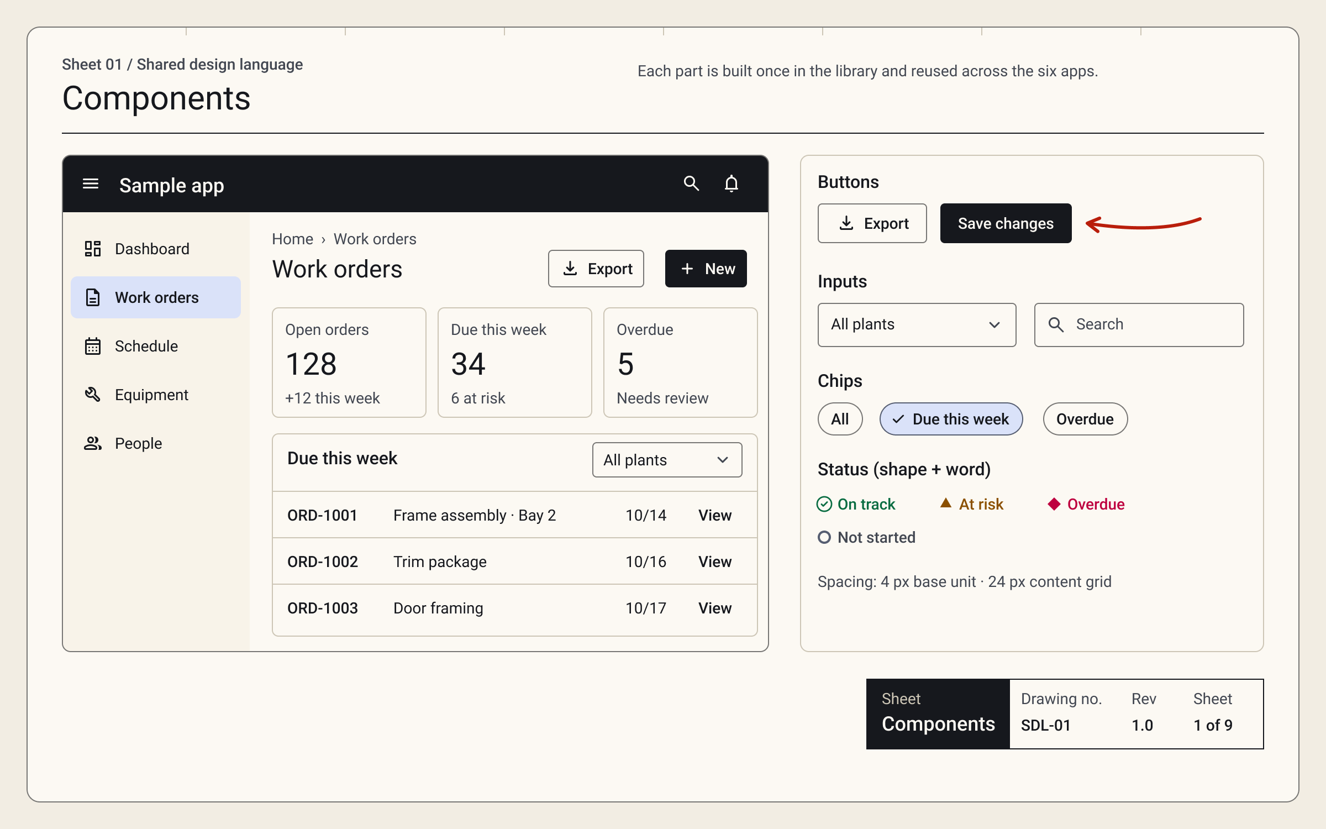
Task: Click the Trim package row text
Action: [440, 562]
